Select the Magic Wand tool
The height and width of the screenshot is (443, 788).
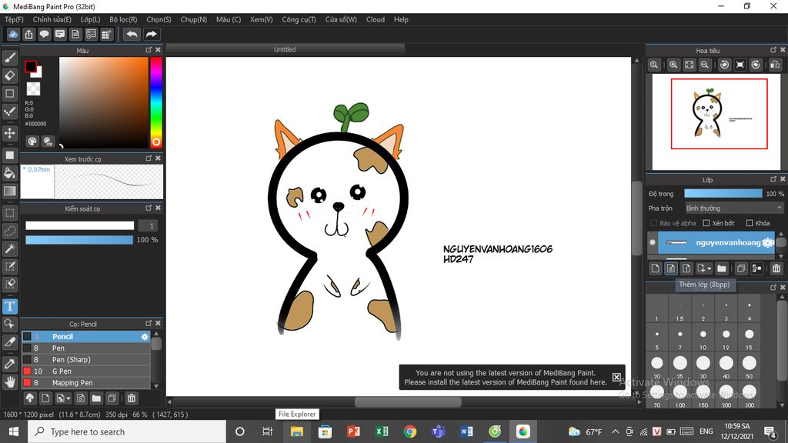tap(9, 248)
